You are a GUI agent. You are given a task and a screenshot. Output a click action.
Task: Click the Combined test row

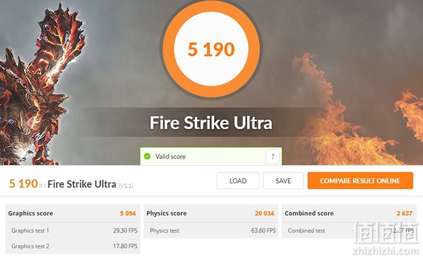click(x=349, y=231)
